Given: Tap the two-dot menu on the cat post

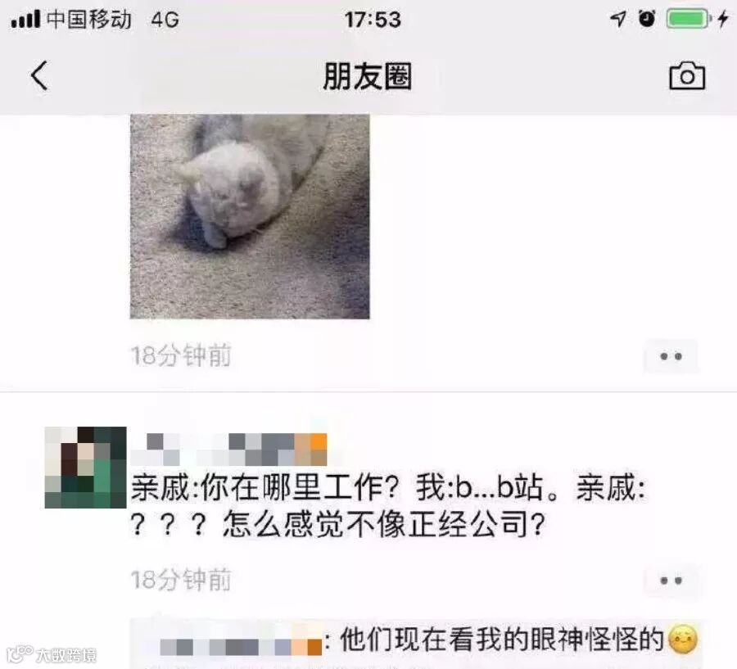Looking at the screenshot, I should [671, 356].
